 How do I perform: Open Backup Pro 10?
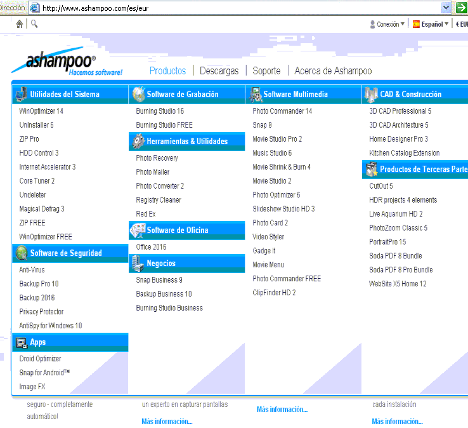tap(39, 284)
